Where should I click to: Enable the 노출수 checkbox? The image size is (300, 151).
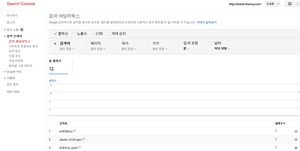click(x=74, y=34)
